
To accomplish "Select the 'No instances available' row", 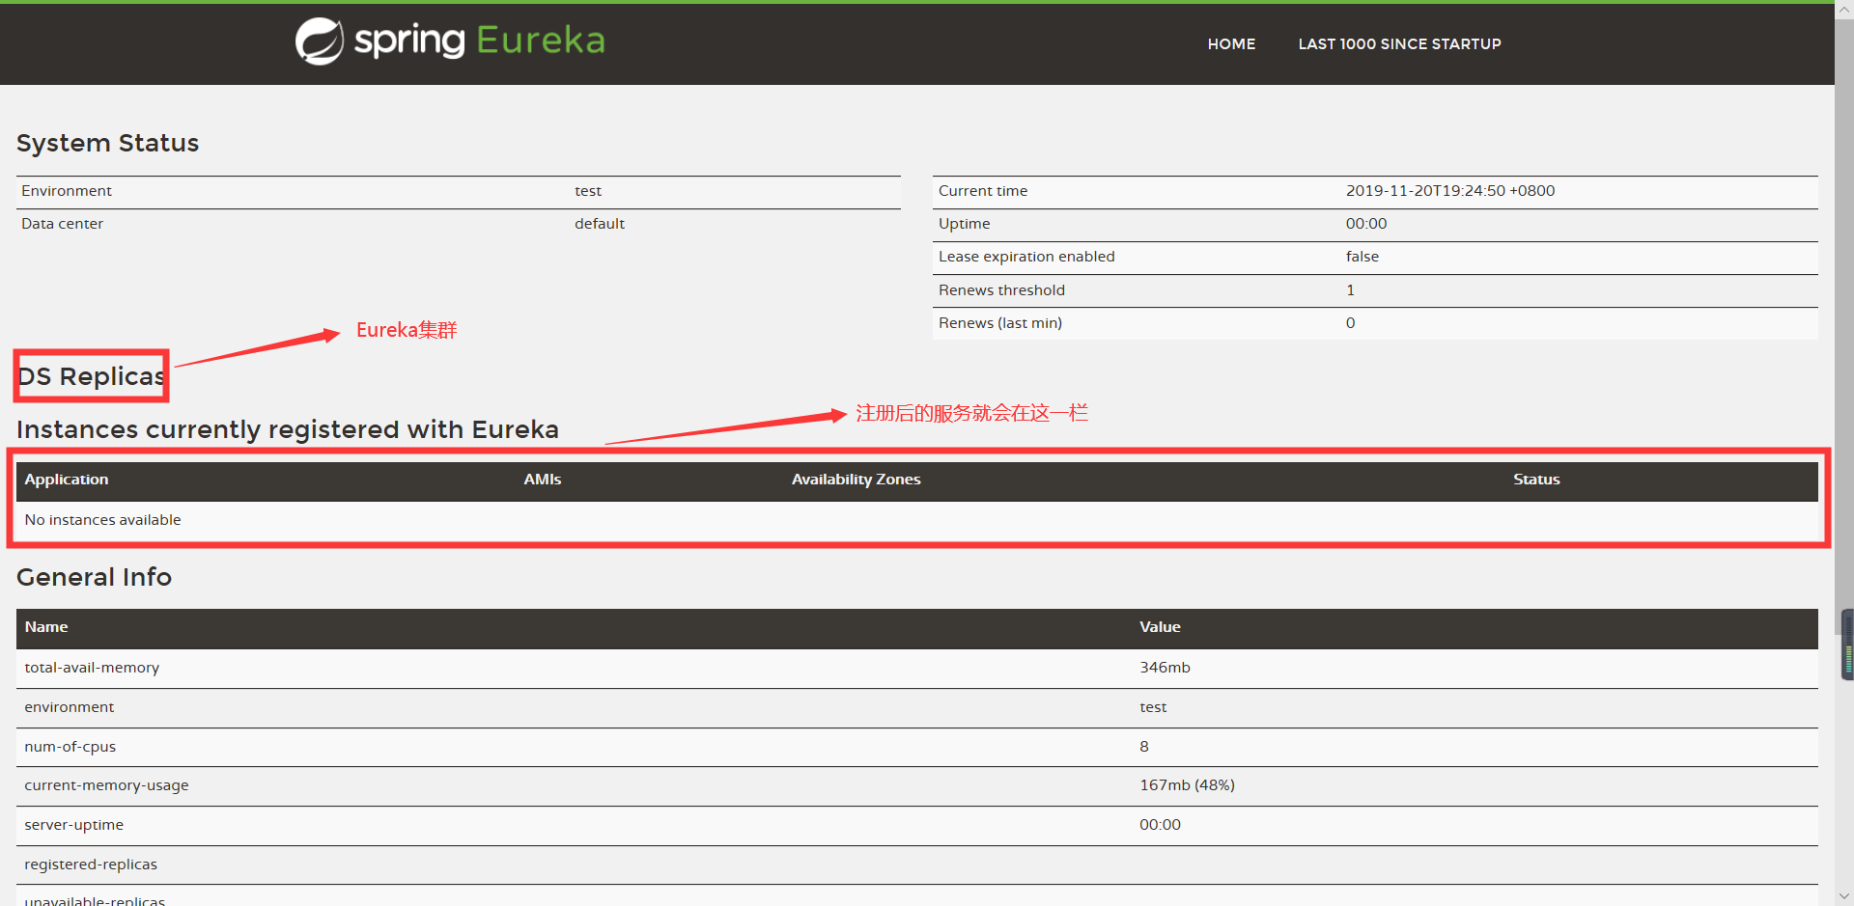I will point(917,521).
